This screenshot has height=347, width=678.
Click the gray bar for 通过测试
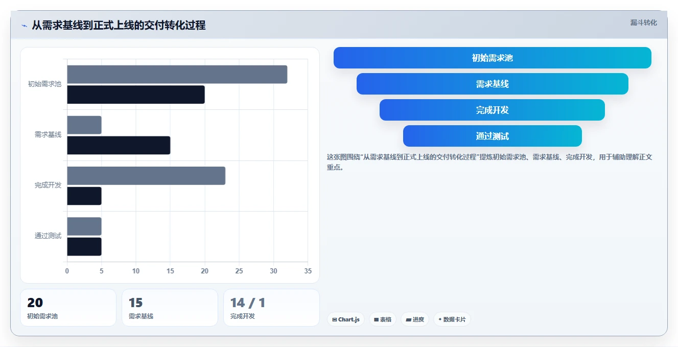(84, 226)
